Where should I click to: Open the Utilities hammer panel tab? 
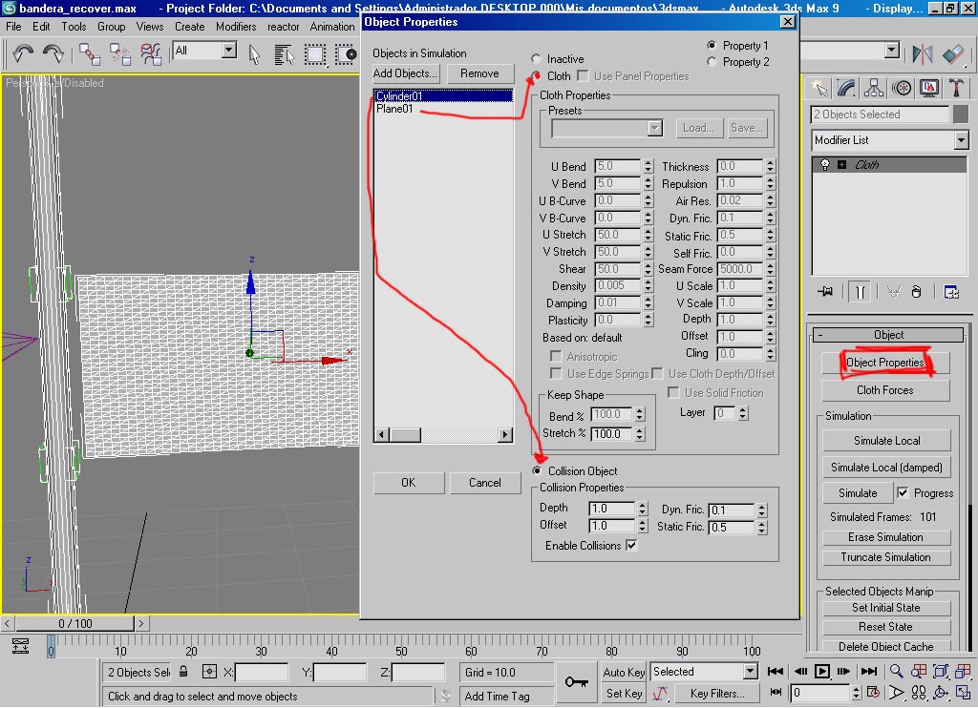[x=955, y=89]
